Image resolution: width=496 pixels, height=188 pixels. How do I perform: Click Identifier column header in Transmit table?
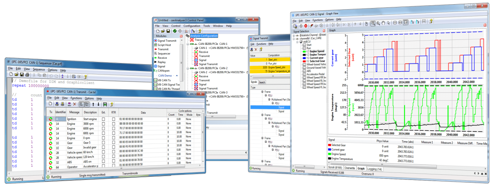(60, 112)
